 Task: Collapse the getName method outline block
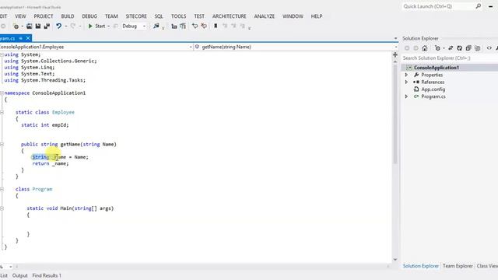click(2, 144)
